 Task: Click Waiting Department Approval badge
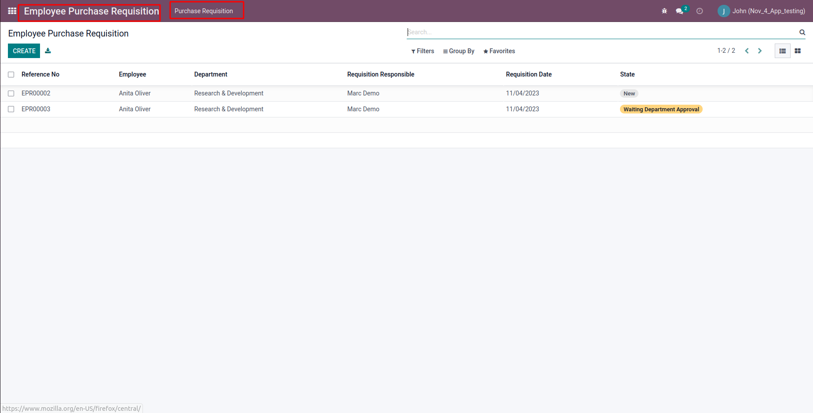pyautogui.click(x=661, y=110)
